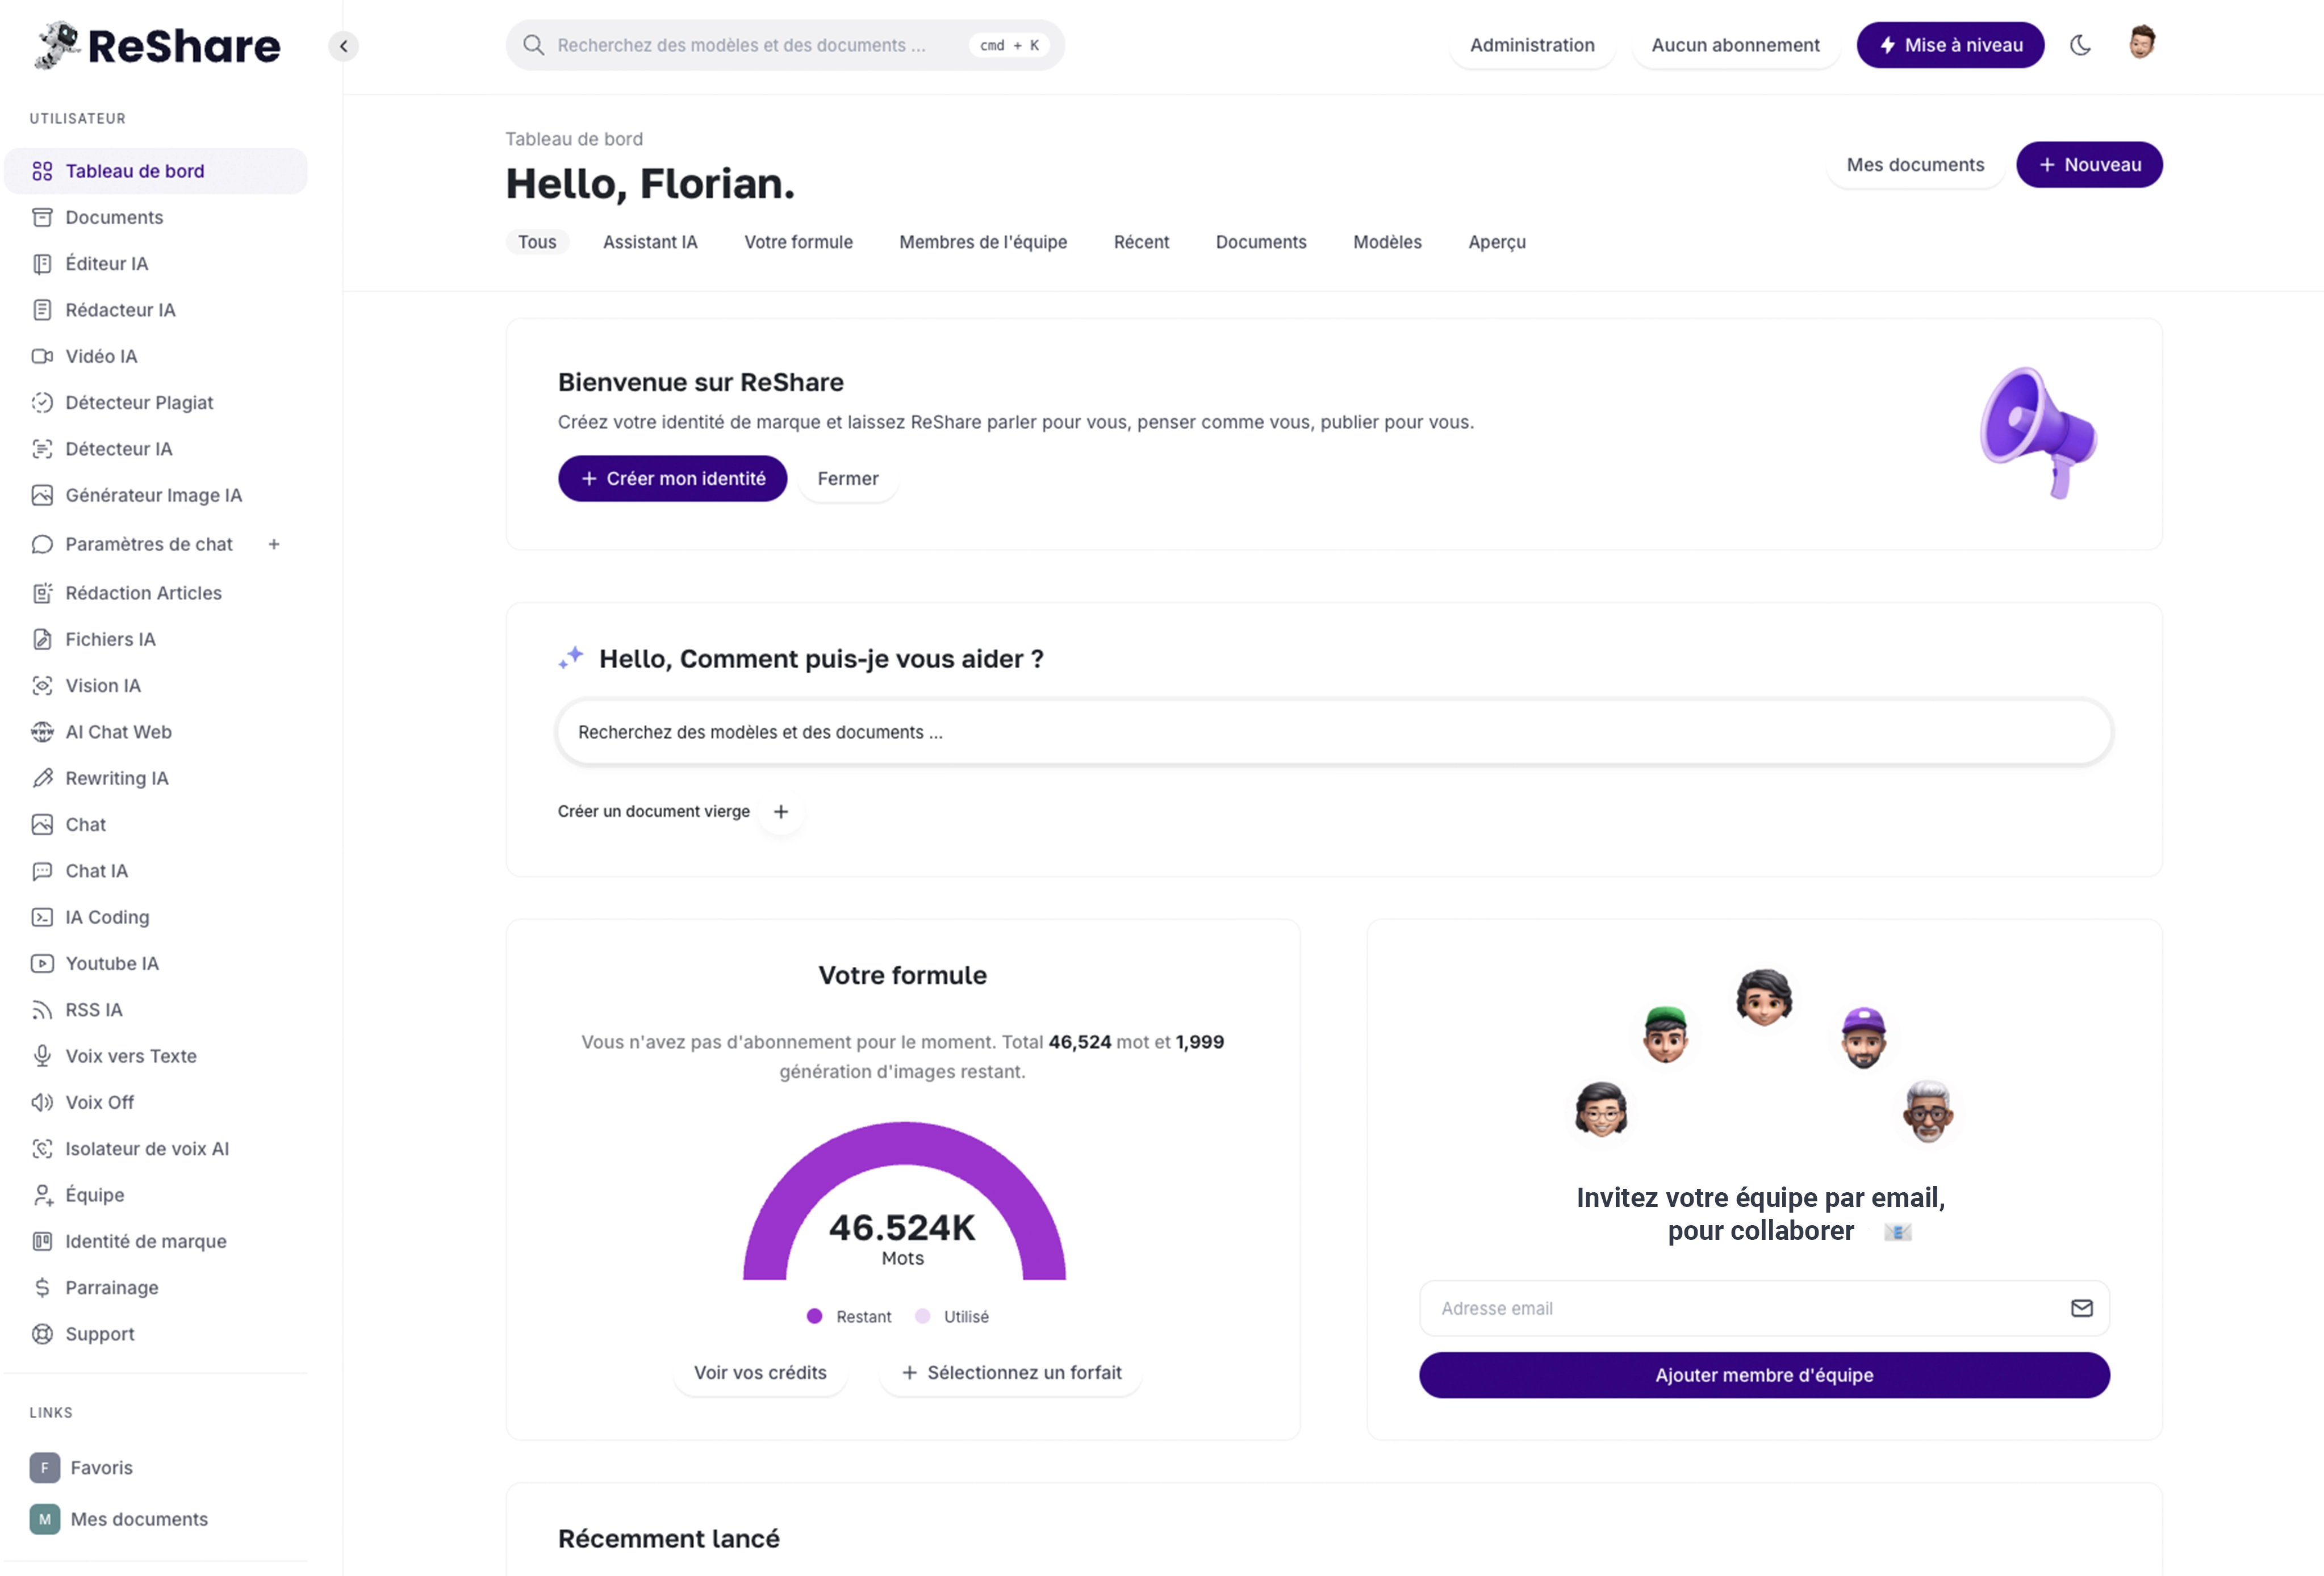Open the Chat item with image icon
Image resolution: width=2324 pixels, height=1576 pixels.
[x=155, y=824]
